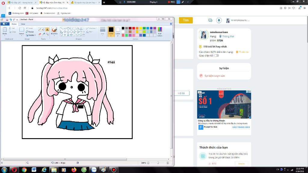Image resolution: width=308 pixels, height=173 pixels.
Task: Open the Agoda.com bookmark
Action: [64, 13]
